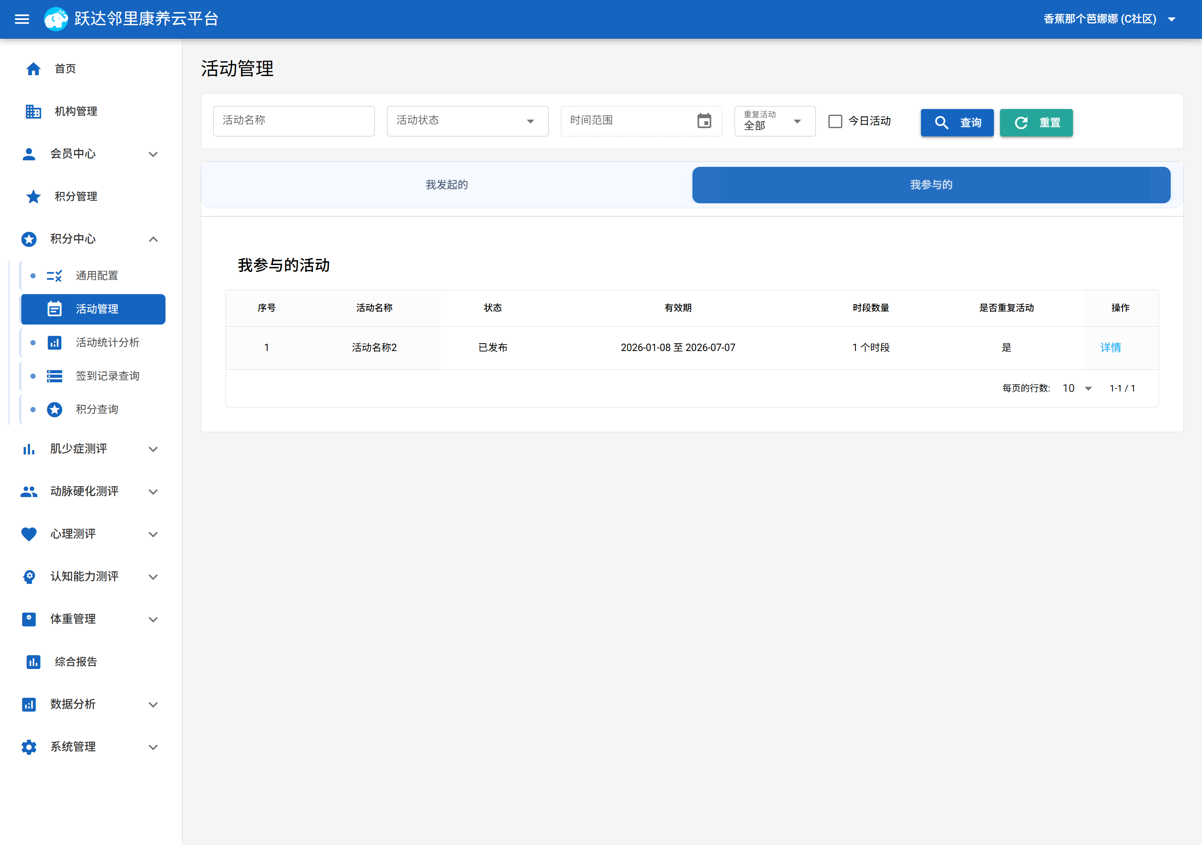Click the calendar icon for 活动管理
1202x845 pixels.
click(54, 309)
